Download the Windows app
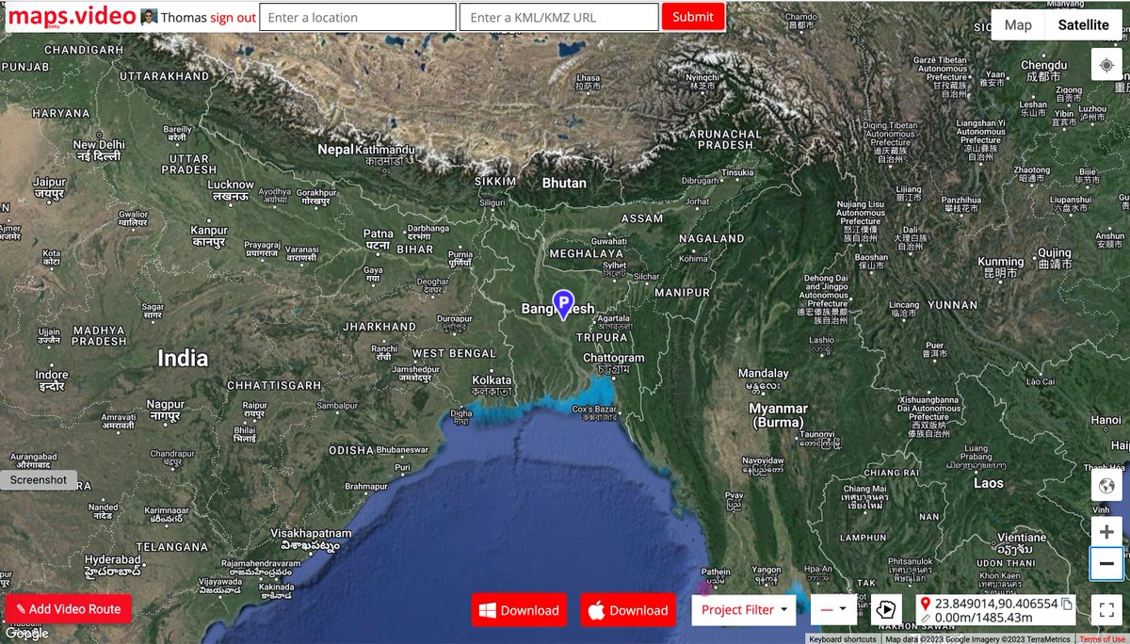This screenshot has width=1130, height=644. 519,610
